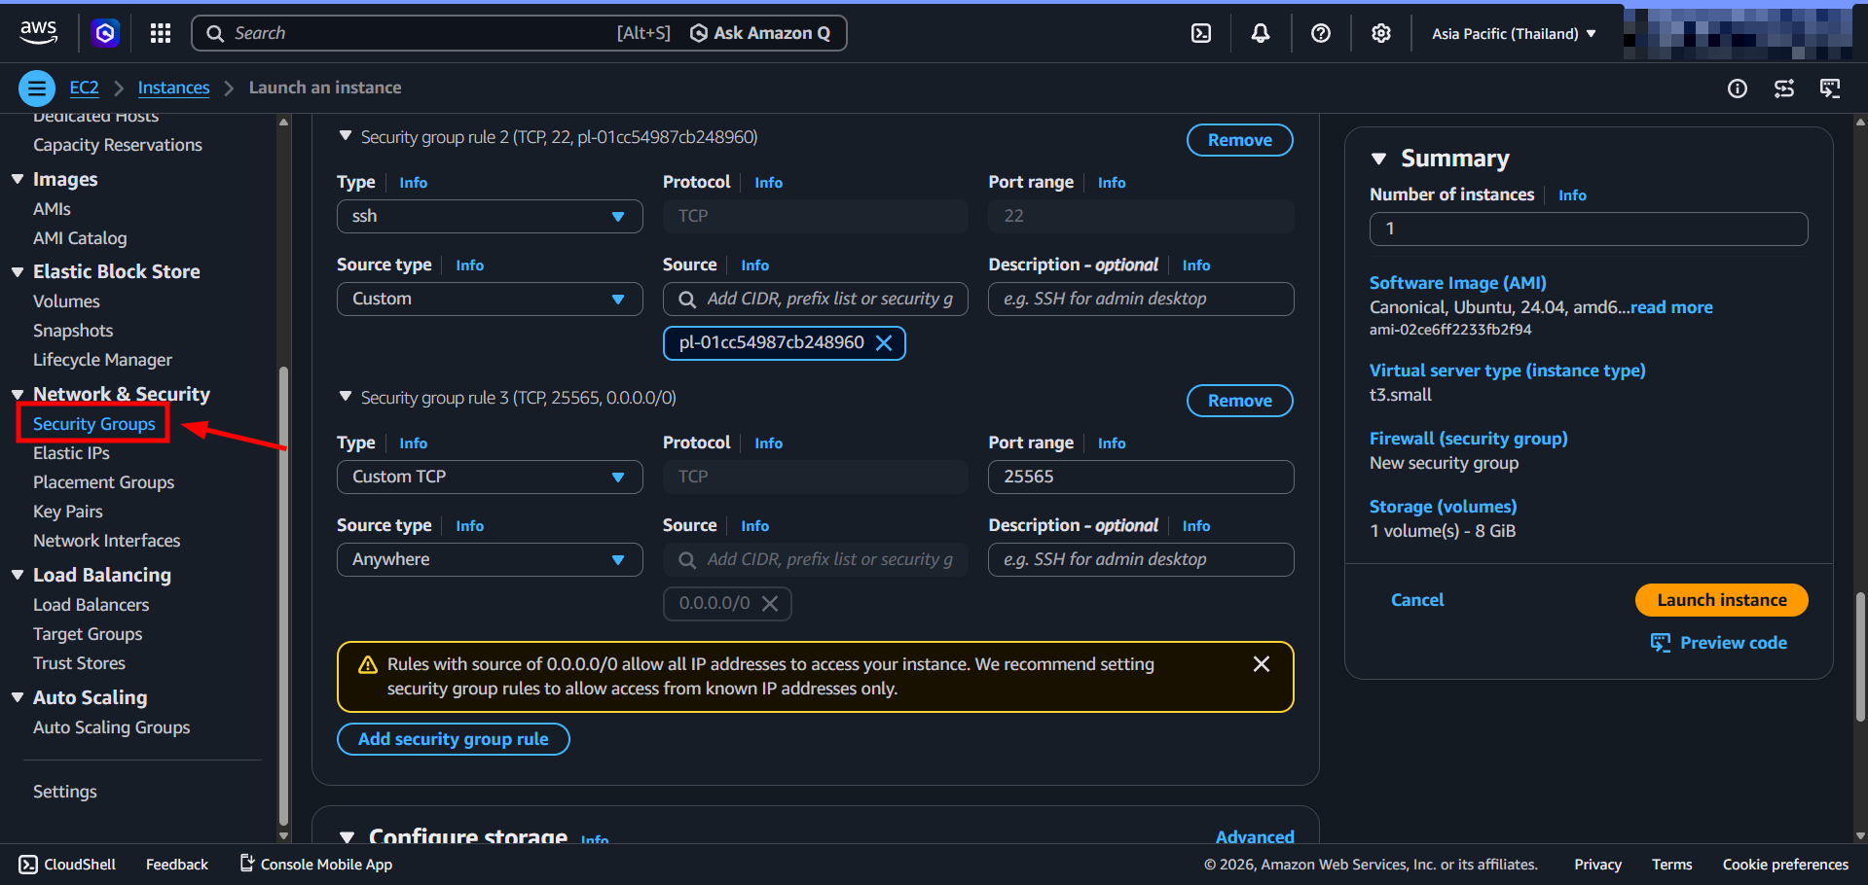Open the info panel circle icon
1868x885 pixels.
pyautogui.click(x=1738, y=89)
